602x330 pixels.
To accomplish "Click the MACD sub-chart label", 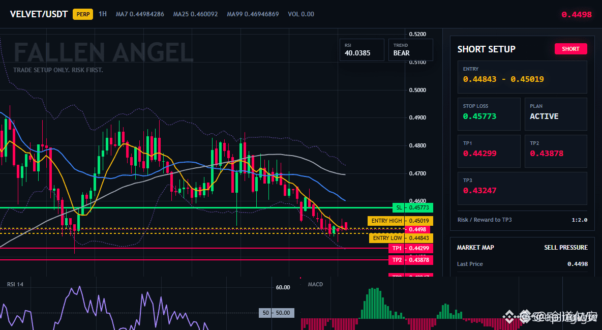I will coord(315,284).
